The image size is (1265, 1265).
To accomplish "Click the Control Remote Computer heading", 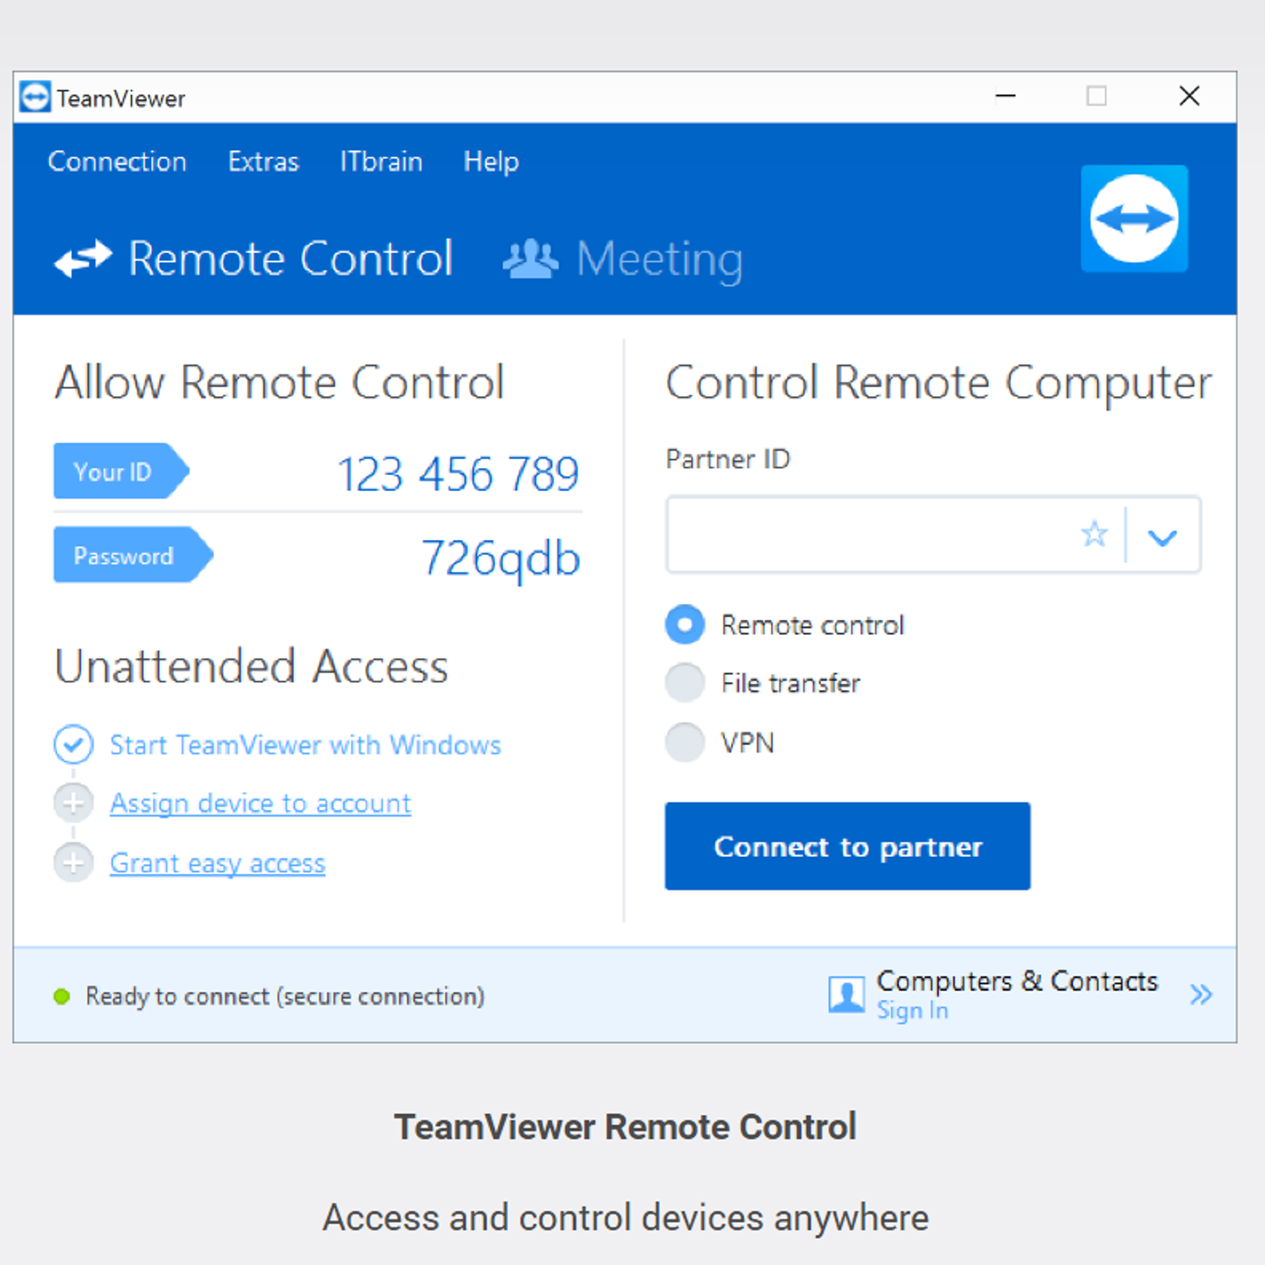I will click(938, 384).
